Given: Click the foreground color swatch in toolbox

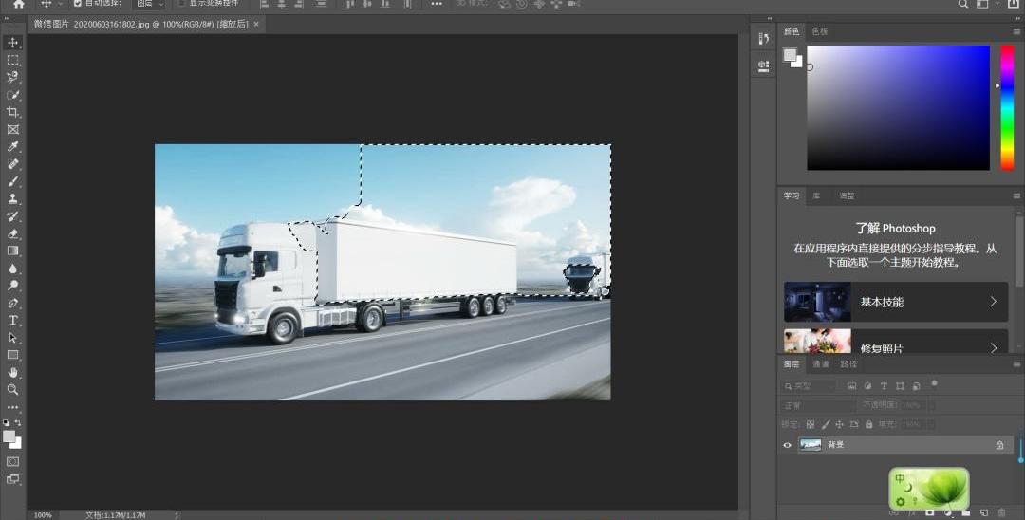Looking at the screenshot, I should [x=9, y=436].
